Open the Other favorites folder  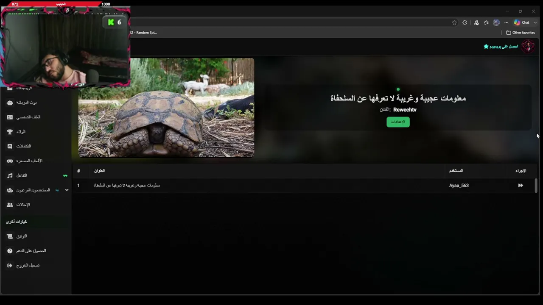[521, 33]
